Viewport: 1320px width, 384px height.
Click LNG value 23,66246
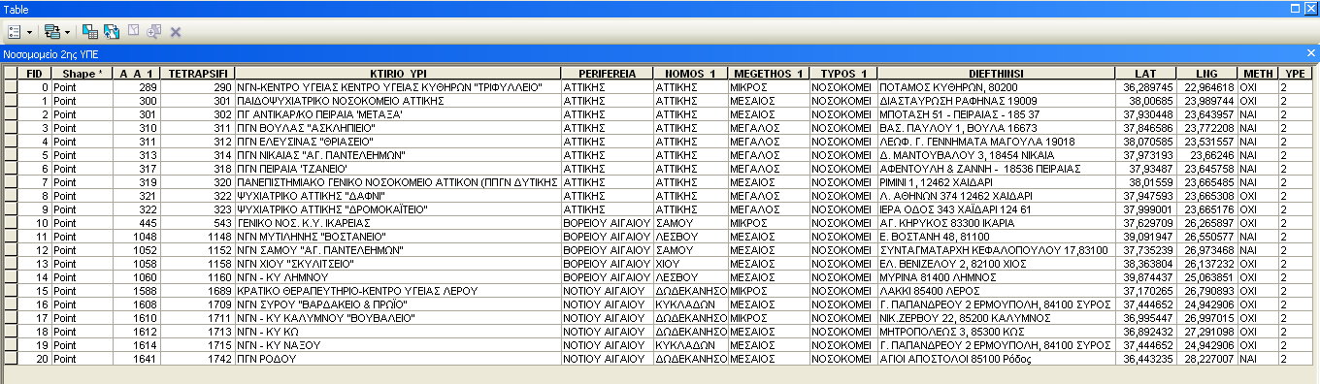pyautogui.click(x=1206, y=155)
